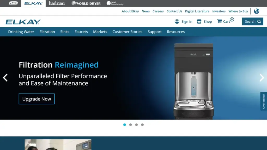Expand the Drinking Water menu
Viewport: 267px width, 150px height.
(x=21, y=32)
